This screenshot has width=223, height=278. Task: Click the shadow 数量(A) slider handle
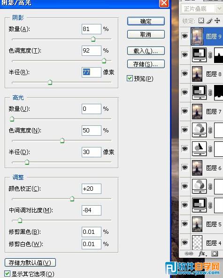93,39
